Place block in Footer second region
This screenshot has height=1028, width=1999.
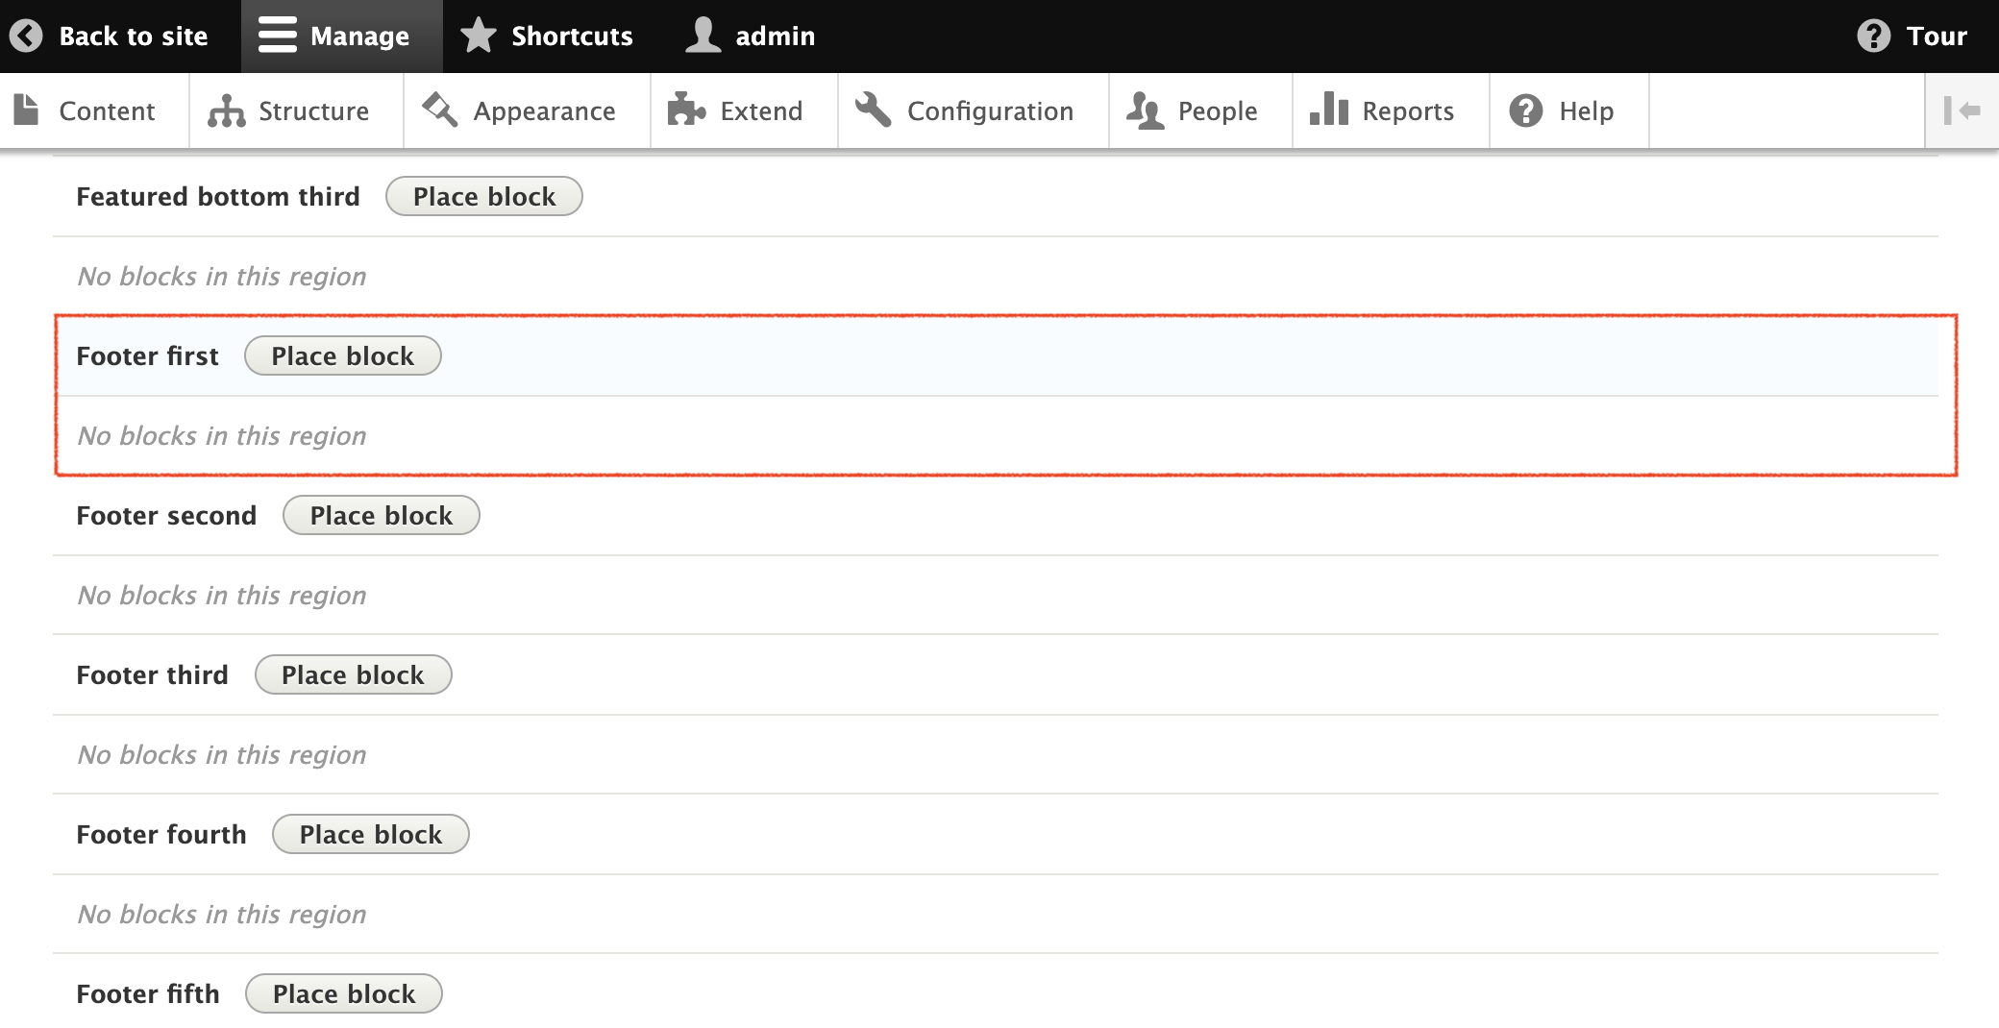[x=381, y=516]
